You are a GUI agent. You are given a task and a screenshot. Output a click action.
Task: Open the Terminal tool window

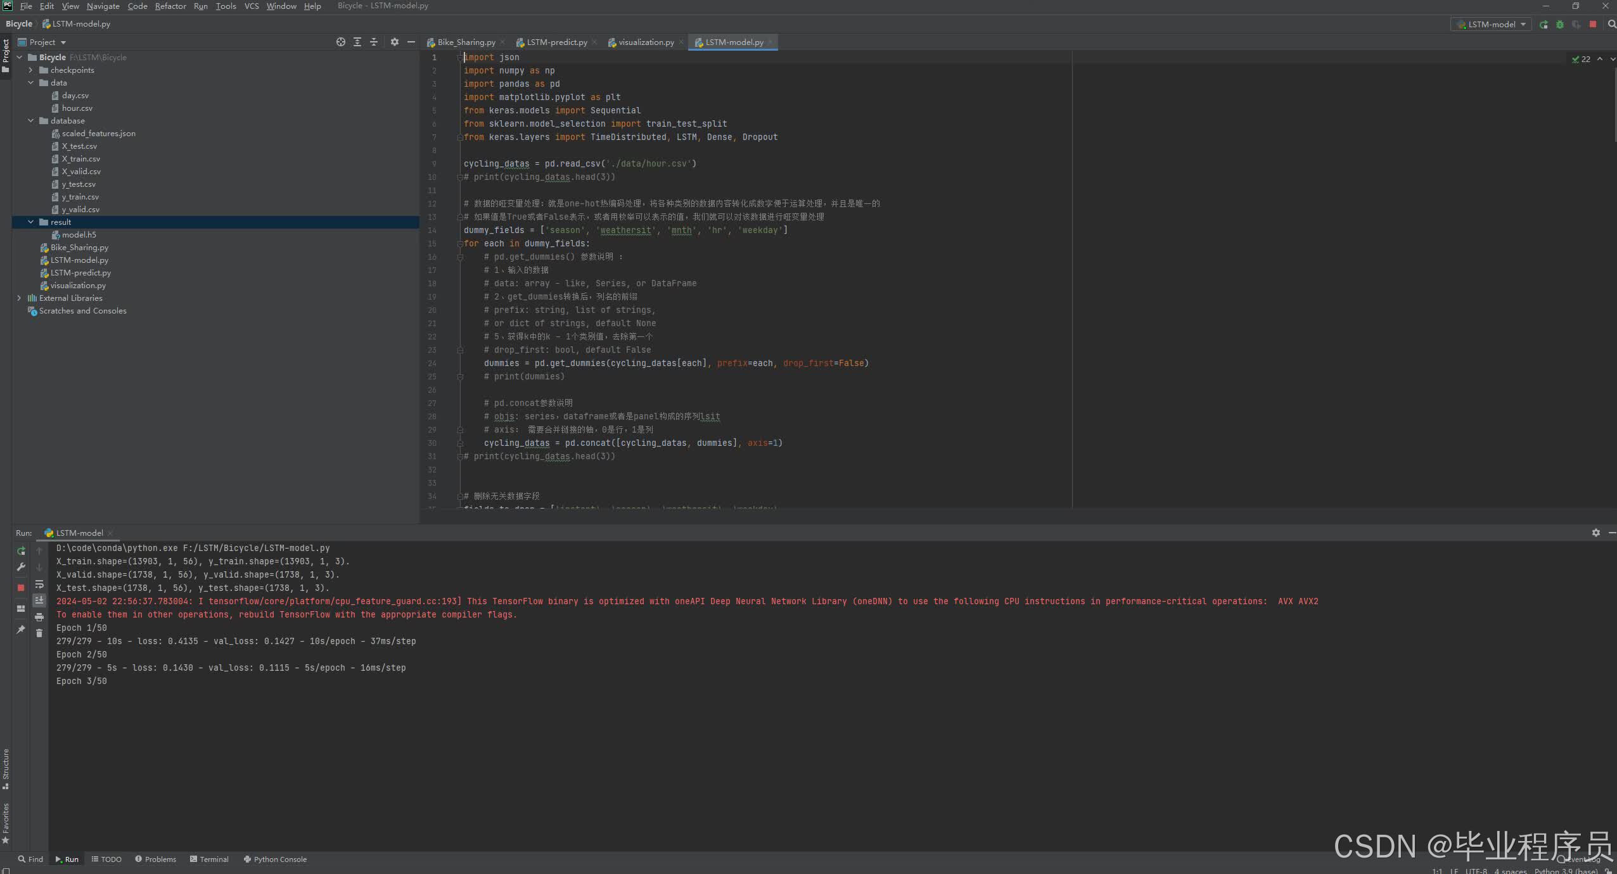[x=209, y=859]
